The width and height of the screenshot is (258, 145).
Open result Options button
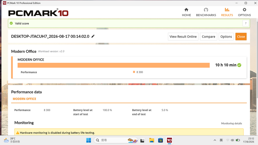(226, 37)
